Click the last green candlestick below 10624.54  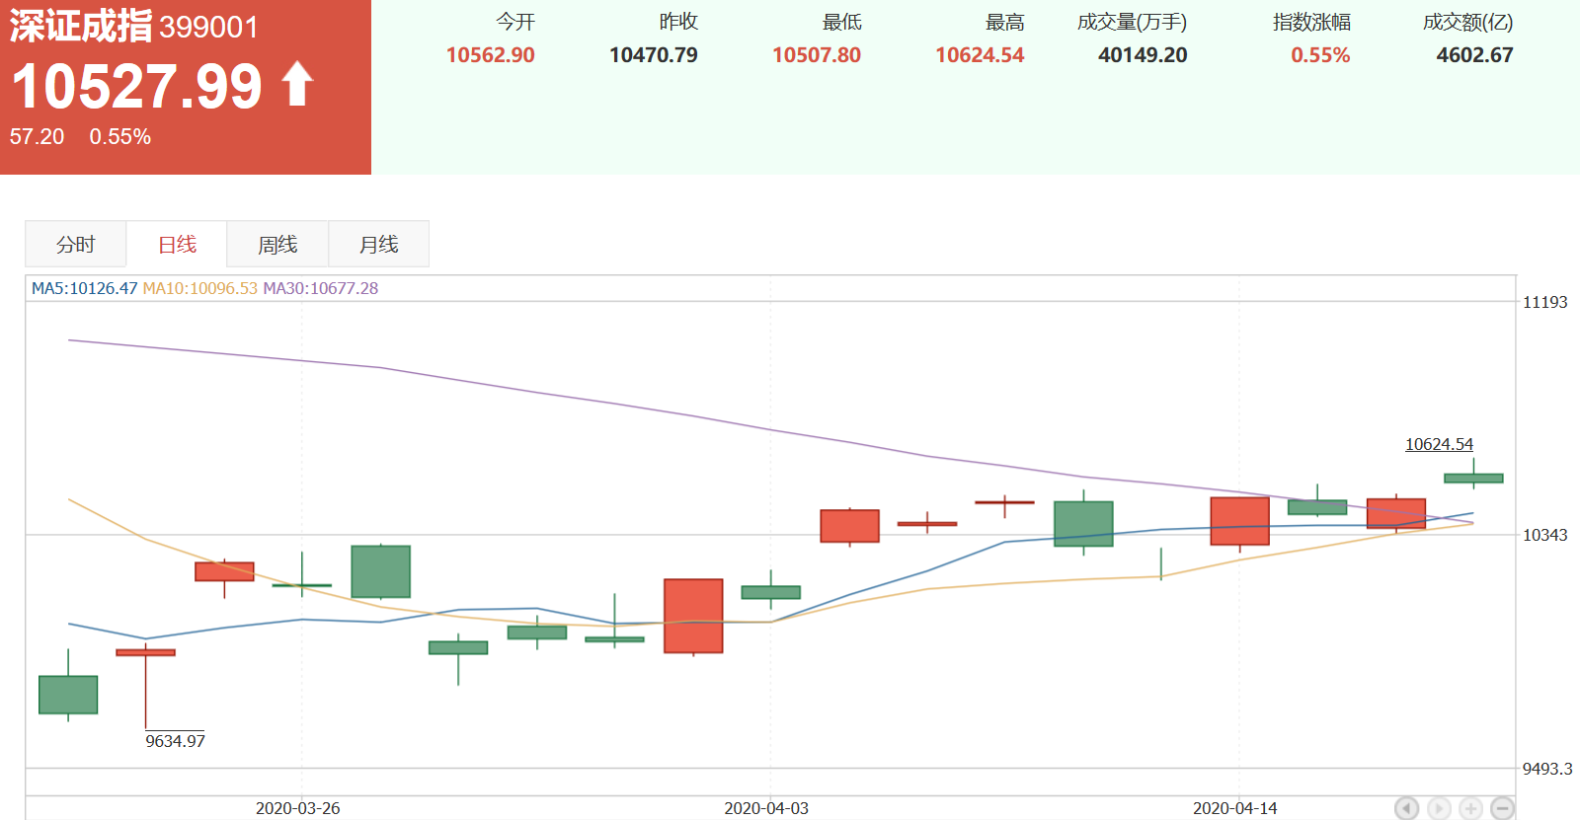[1473, 479]
